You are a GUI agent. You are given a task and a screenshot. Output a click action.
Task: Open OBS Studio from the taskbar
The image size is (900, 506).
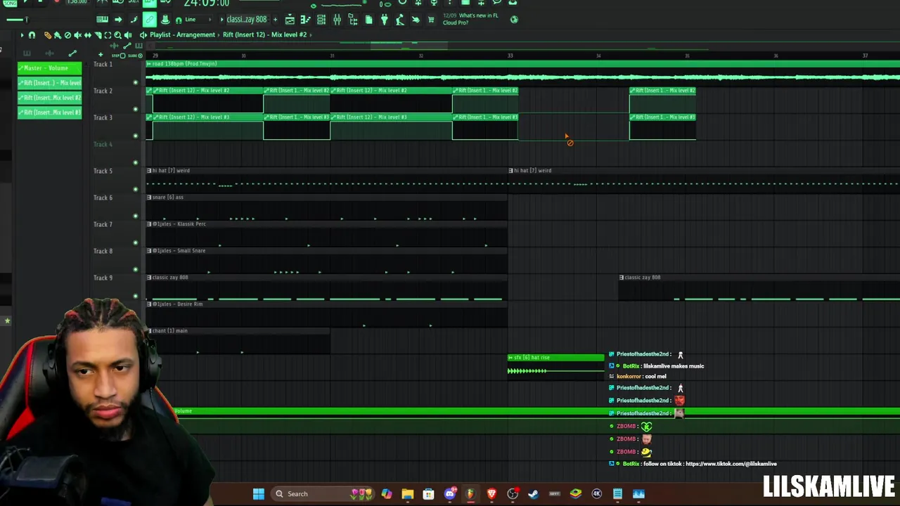pyautogui.click(x=513, y=493)
